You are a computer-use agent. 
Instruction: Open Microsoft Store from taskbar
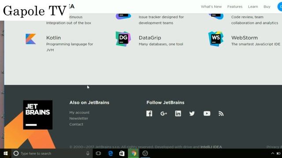(122, 153)
